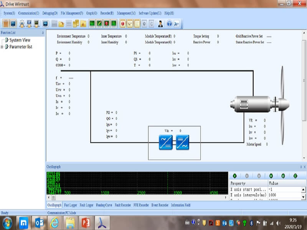Click the green waveform oscillograph toolbar icon

[92, 24]
